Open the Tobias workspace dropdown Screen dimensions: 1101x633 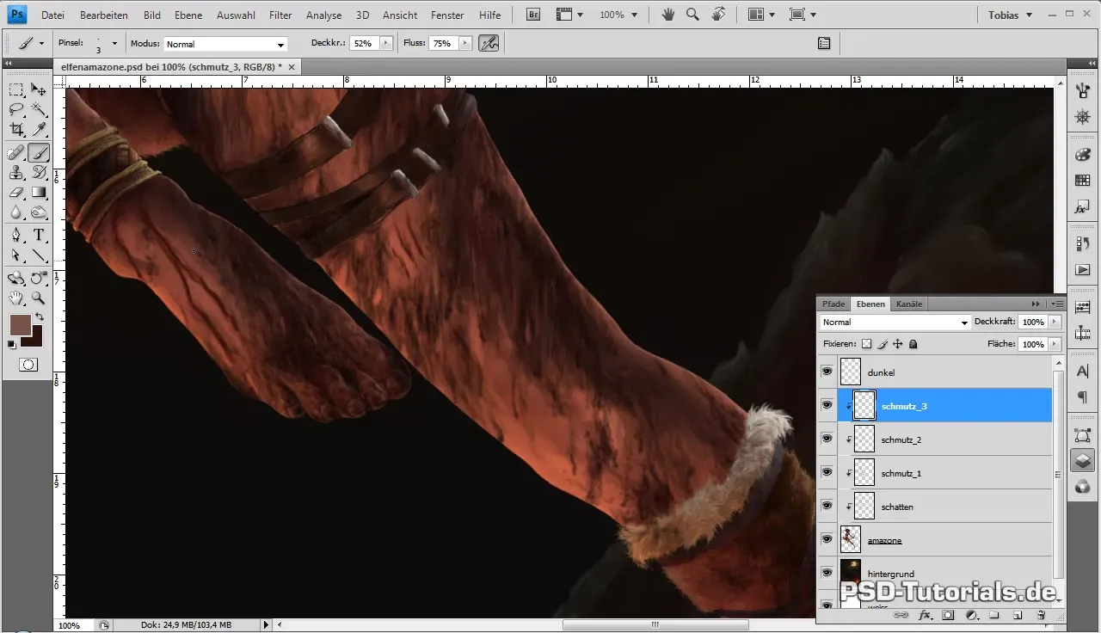tap(1010, 15)
